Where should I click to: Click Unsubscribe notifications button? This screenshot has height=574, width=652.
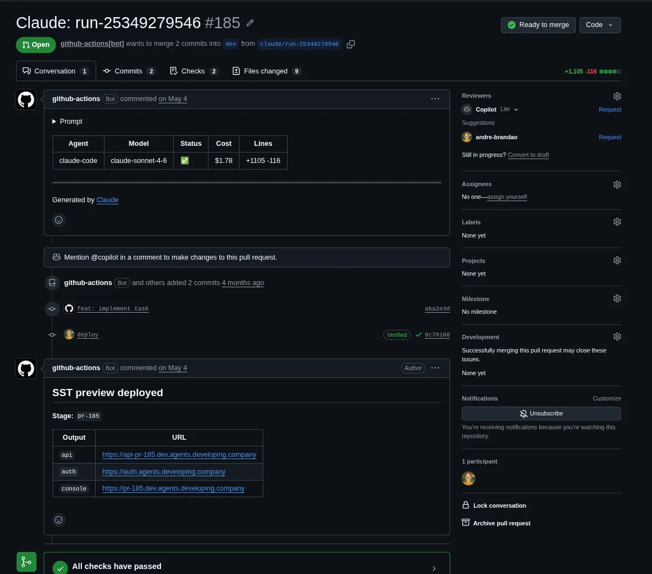tap(541, 413)
